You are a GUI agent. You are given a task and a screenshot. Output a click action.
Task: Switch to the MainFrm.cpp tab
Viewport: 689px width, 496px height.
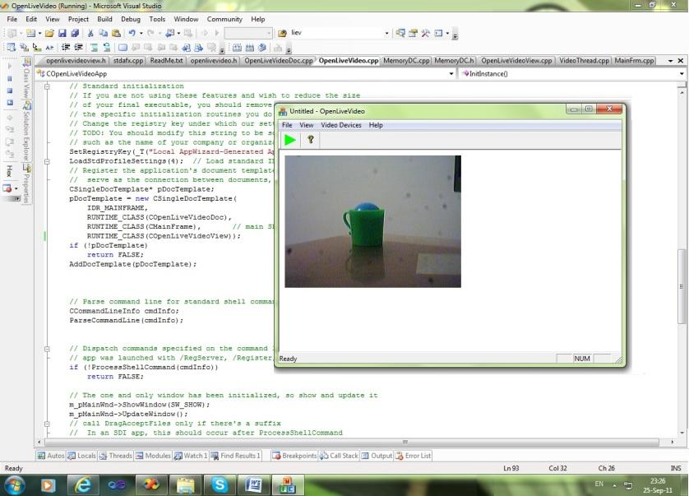point(634,61)
